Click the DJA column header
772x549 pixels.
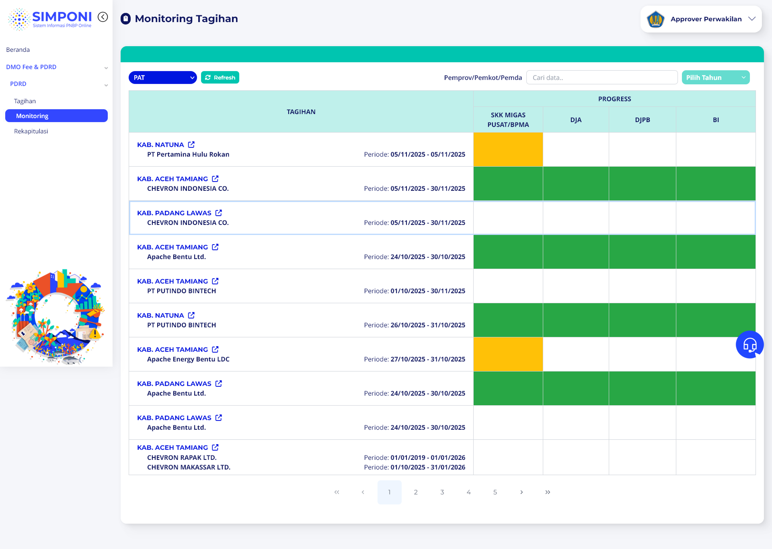[576, 120]
